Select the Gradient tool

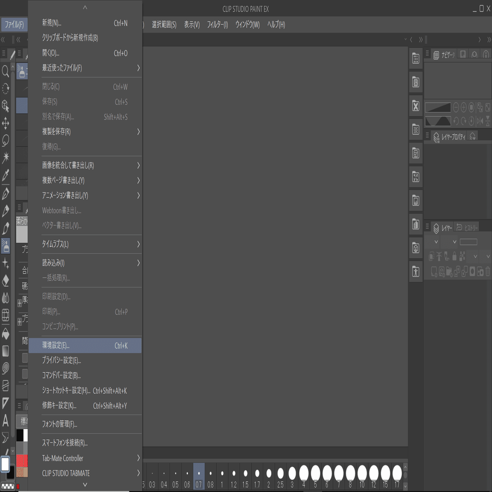pyautogui.click(x=5, y=351)
